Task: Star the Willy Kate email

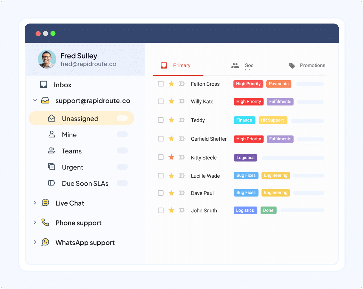Action: (x=171, y=101)
